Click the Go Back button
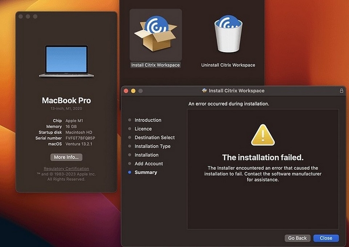Viewport: 349px width, 247px height. pyautogui.click(x=298, y=238)
